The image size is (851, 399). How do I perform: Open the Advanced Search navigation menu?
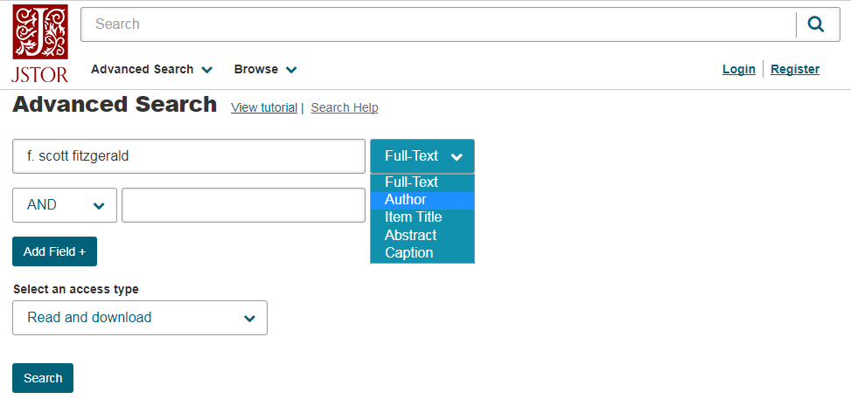152,69
